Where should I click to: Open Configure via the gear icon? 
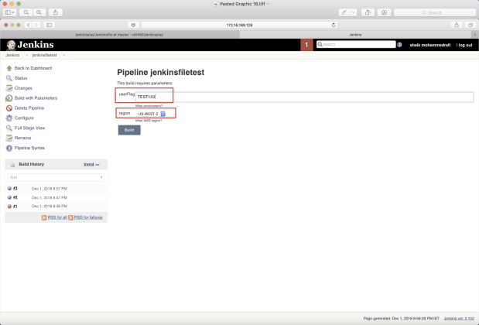[9, 118]
